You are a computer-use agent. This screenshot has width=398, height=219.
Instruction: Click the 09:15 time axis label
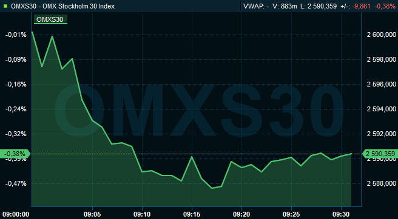(192, 214)
